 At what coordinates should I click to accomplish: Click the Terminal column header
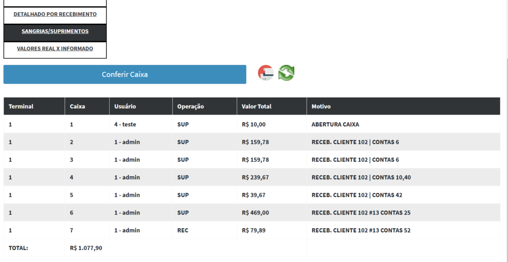coord(21,106)
